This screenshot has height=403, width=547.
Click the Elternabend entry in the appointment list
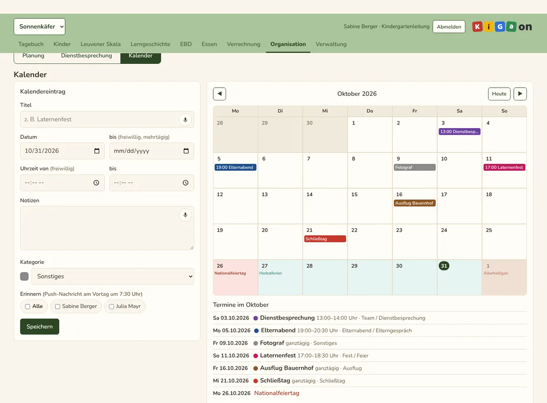pyautogui.click(x=370, y=331)
